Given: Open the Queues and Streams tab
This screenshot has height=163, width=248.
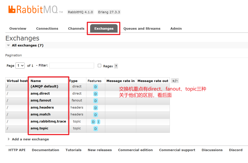Looking at the screenshot, I should point(142,29).
